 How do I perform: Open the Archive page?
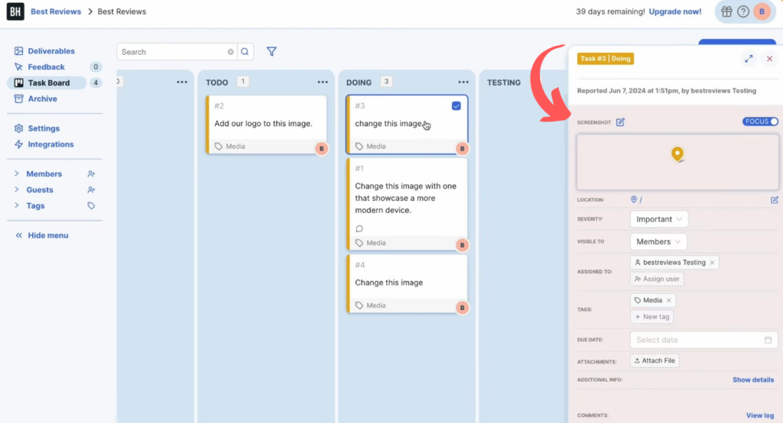(35, 98)
